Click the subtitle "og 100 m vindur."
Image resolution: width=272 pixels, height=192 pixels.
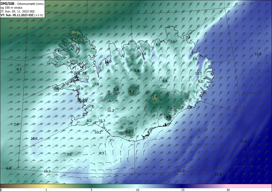tap(11, 8)
